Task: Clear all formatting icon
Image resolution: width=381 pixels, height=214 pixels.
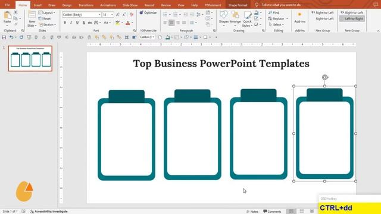Action: 132,15
